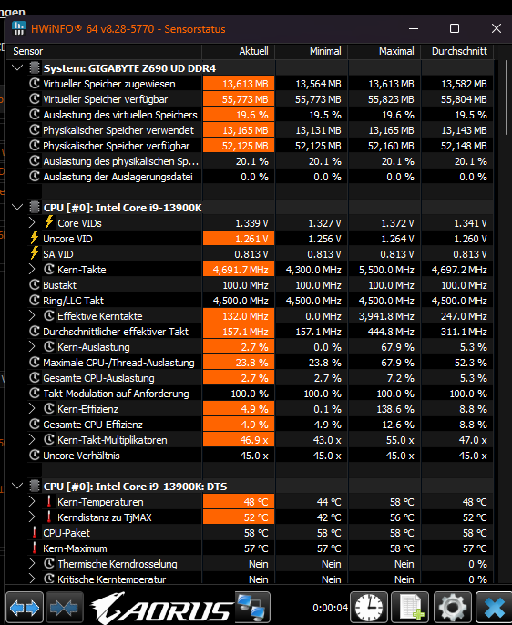This screenshot has width=512, height=625.
Task: Click the Aktuell column header
Action: coord(239,51)
